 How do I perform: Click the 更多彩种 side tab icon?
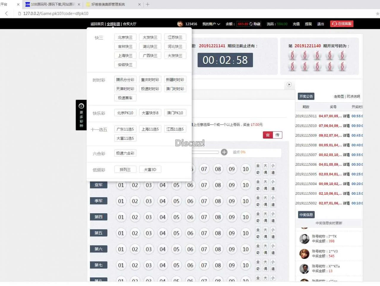point(81,106)
